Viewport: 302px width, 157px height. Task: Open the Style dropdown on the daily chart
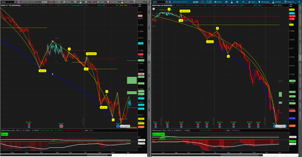pyautogui.click(x=101, y=2)
